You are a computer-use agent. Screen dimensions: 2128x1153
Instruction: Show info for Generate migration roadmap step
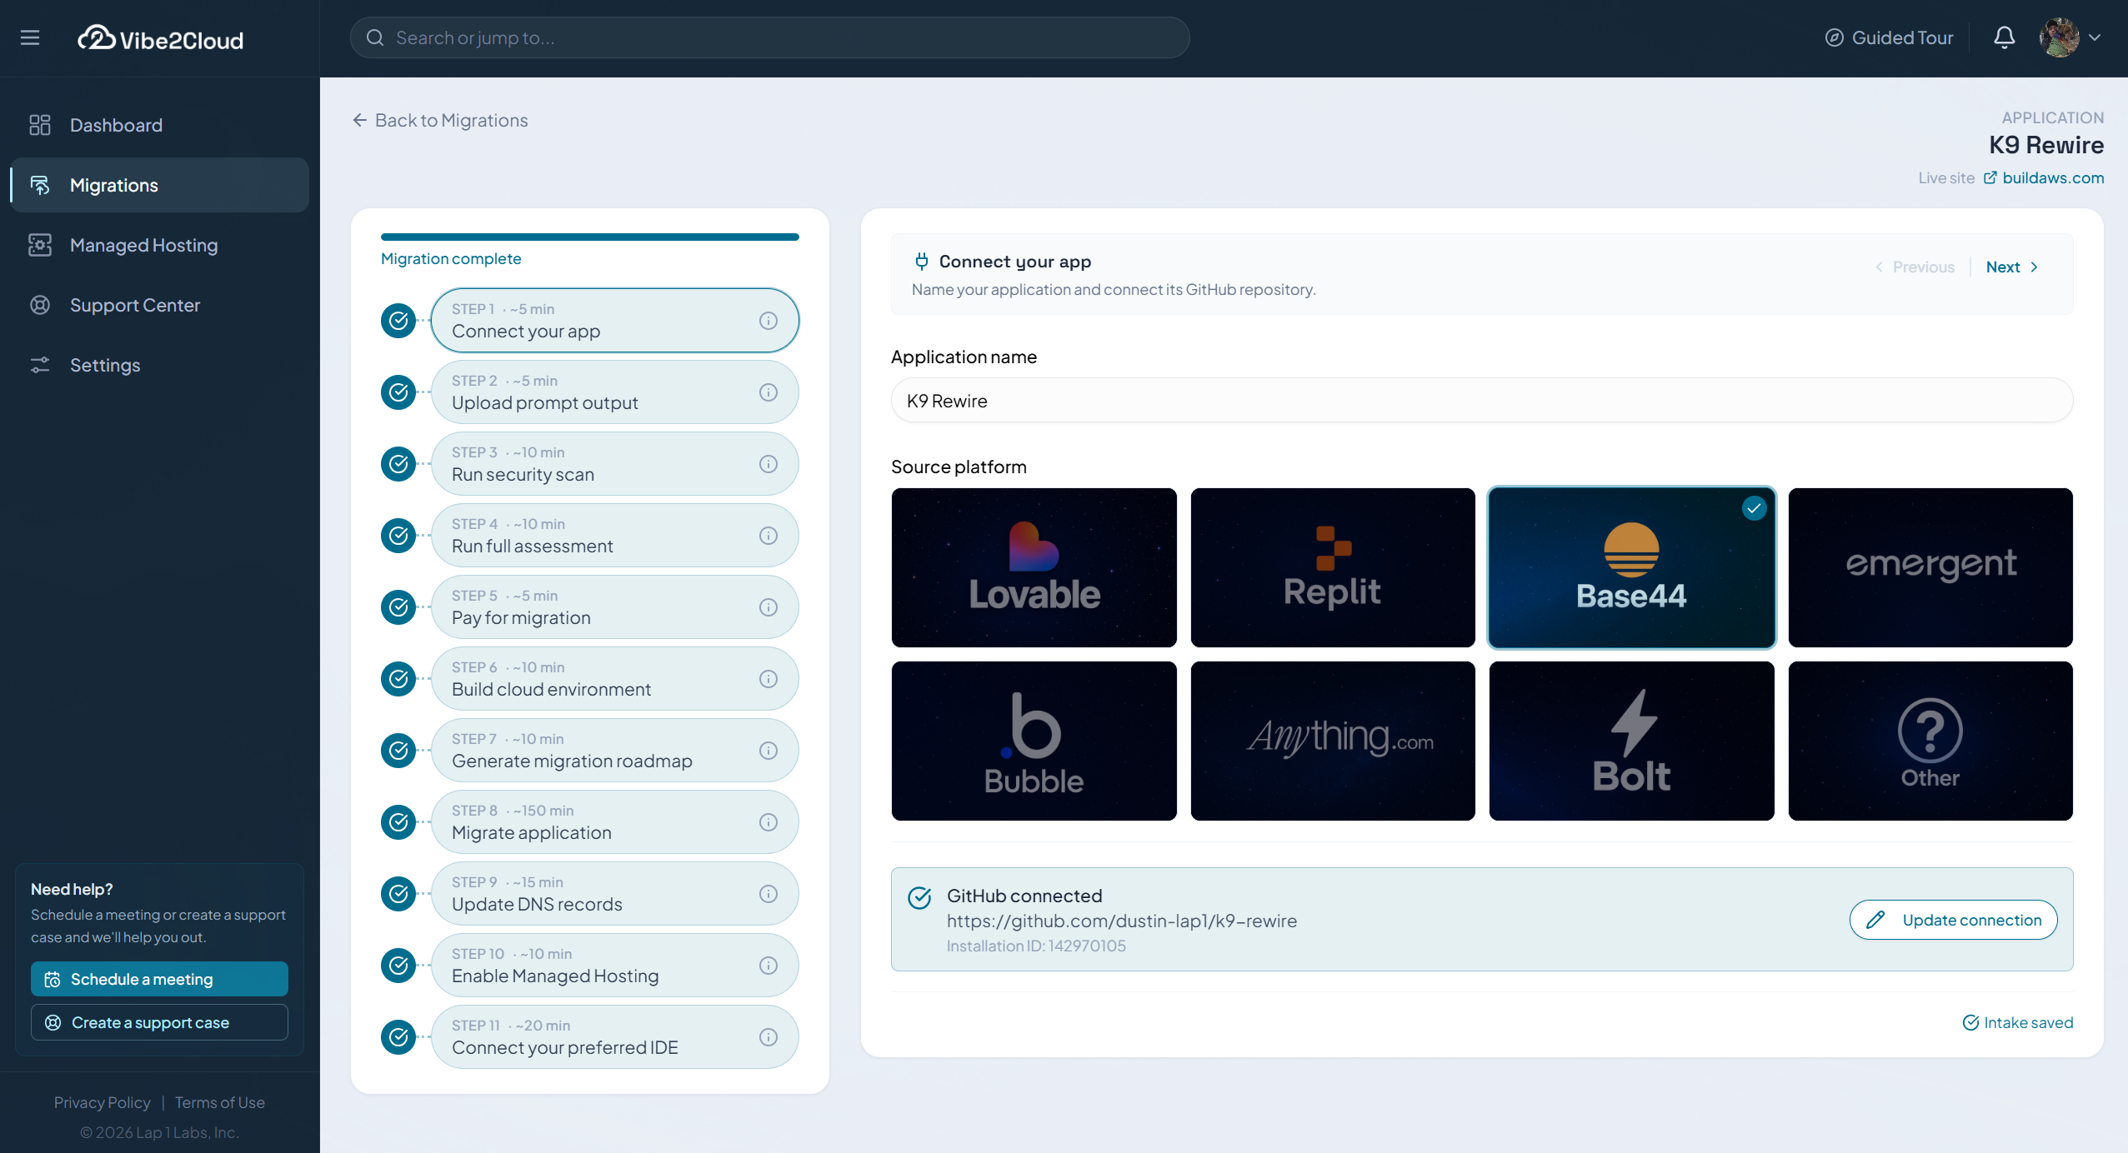click(x=769, y=751)
